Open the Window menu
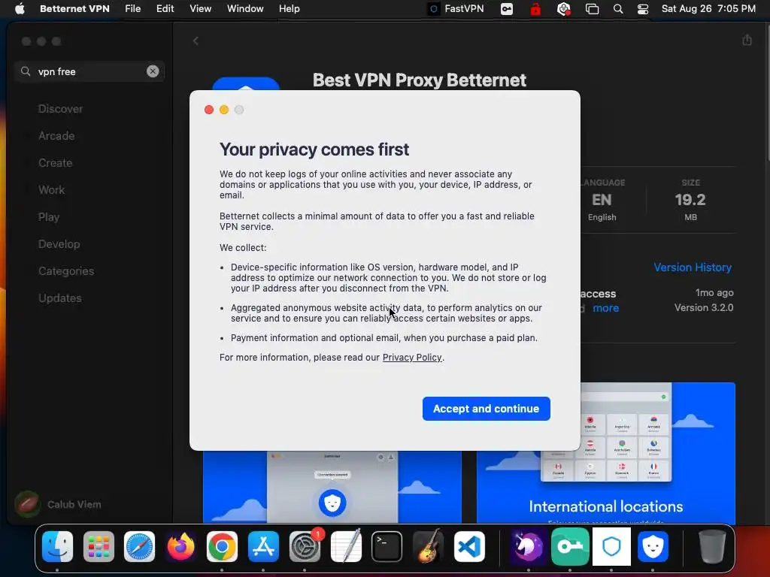 click(x=245, y=9)
